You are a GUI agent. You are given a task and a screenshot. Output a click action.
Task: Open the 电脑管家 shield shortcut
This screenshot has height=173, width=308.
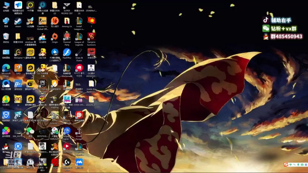click(6, 116)
